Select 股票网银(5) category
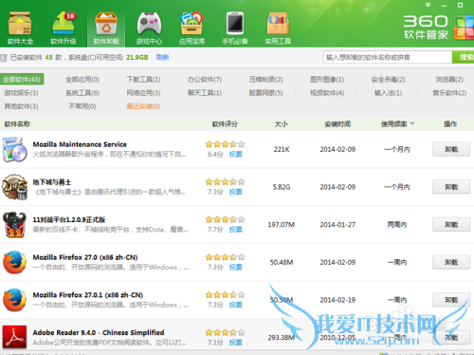The width and height of the screenshot is (474, 355). click(x=265, y=93)
